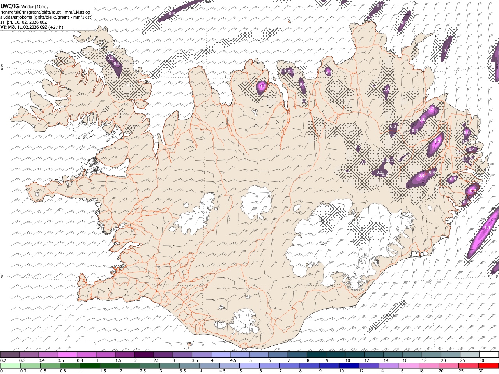Pick the navy blue swatch labeled 10 in lower scale
499x374 pixels.
coord(349,365)
